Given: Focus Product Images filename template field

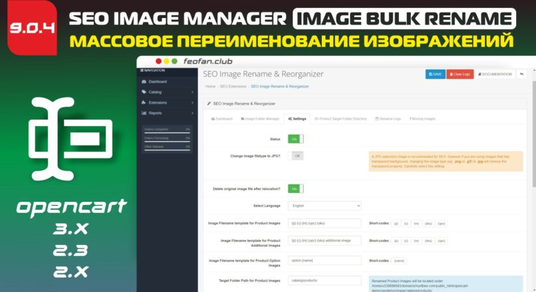Looking at the screenshot, I should coord(325,223).
